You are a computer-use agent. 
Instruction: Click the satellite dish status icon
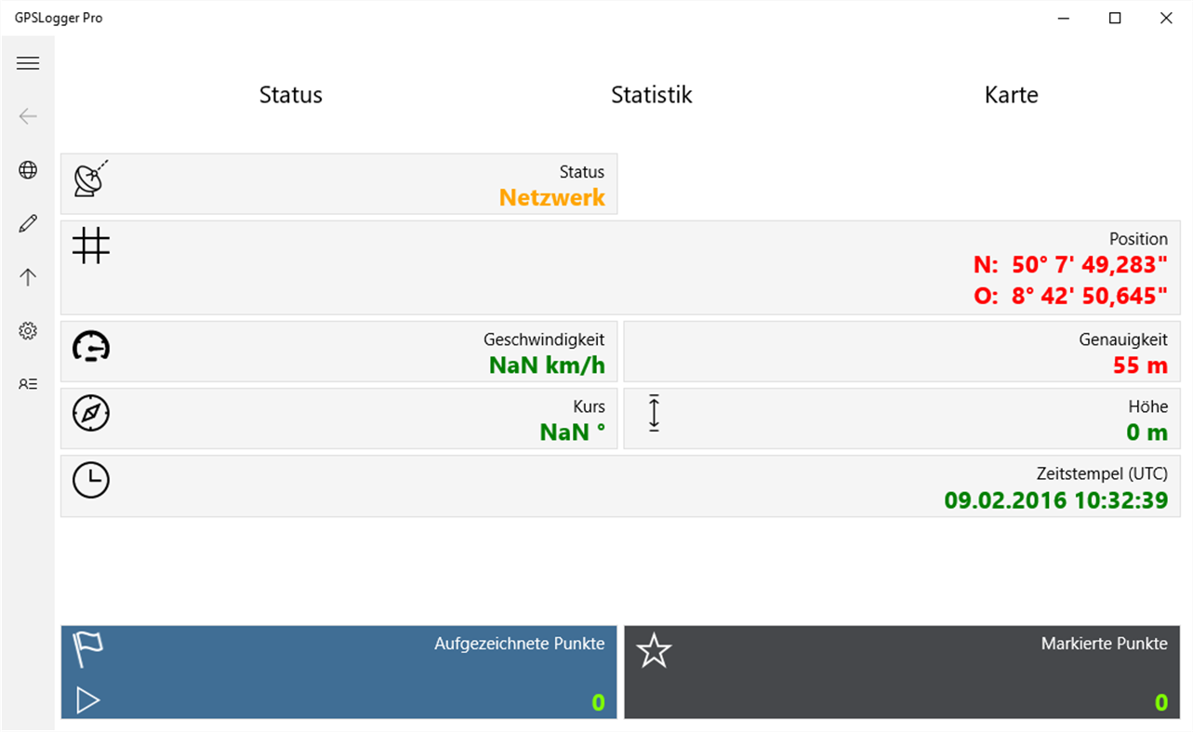tap(90, 179)
